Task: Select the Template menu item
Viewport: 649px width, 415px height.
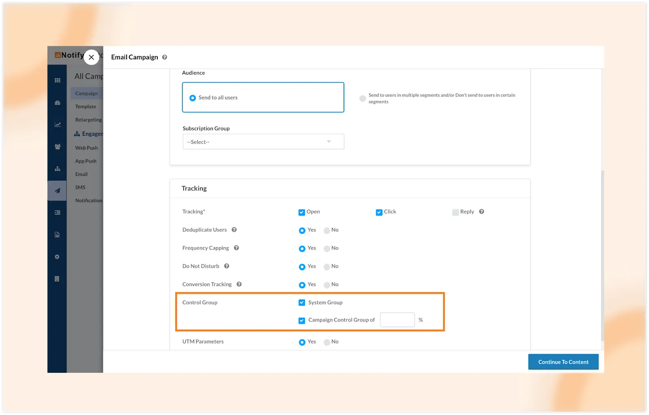Action: click(x=86, y=107)
